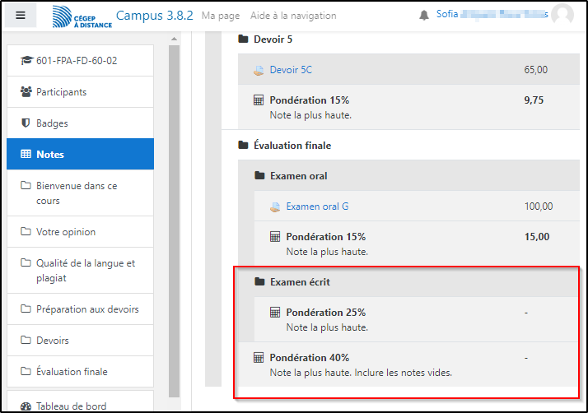Open Aide à la navigation menu item
588x413 pixels.
[281, 16]
